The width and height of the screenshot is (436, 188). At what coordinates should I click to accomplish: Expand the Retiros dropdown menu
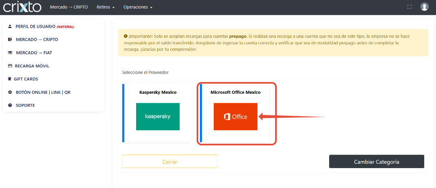point(106,7)
